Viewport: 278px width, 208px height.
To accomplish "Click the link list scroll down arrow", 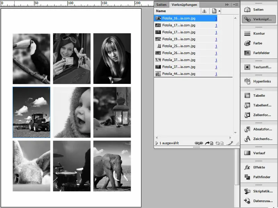I will pos(235,133).
